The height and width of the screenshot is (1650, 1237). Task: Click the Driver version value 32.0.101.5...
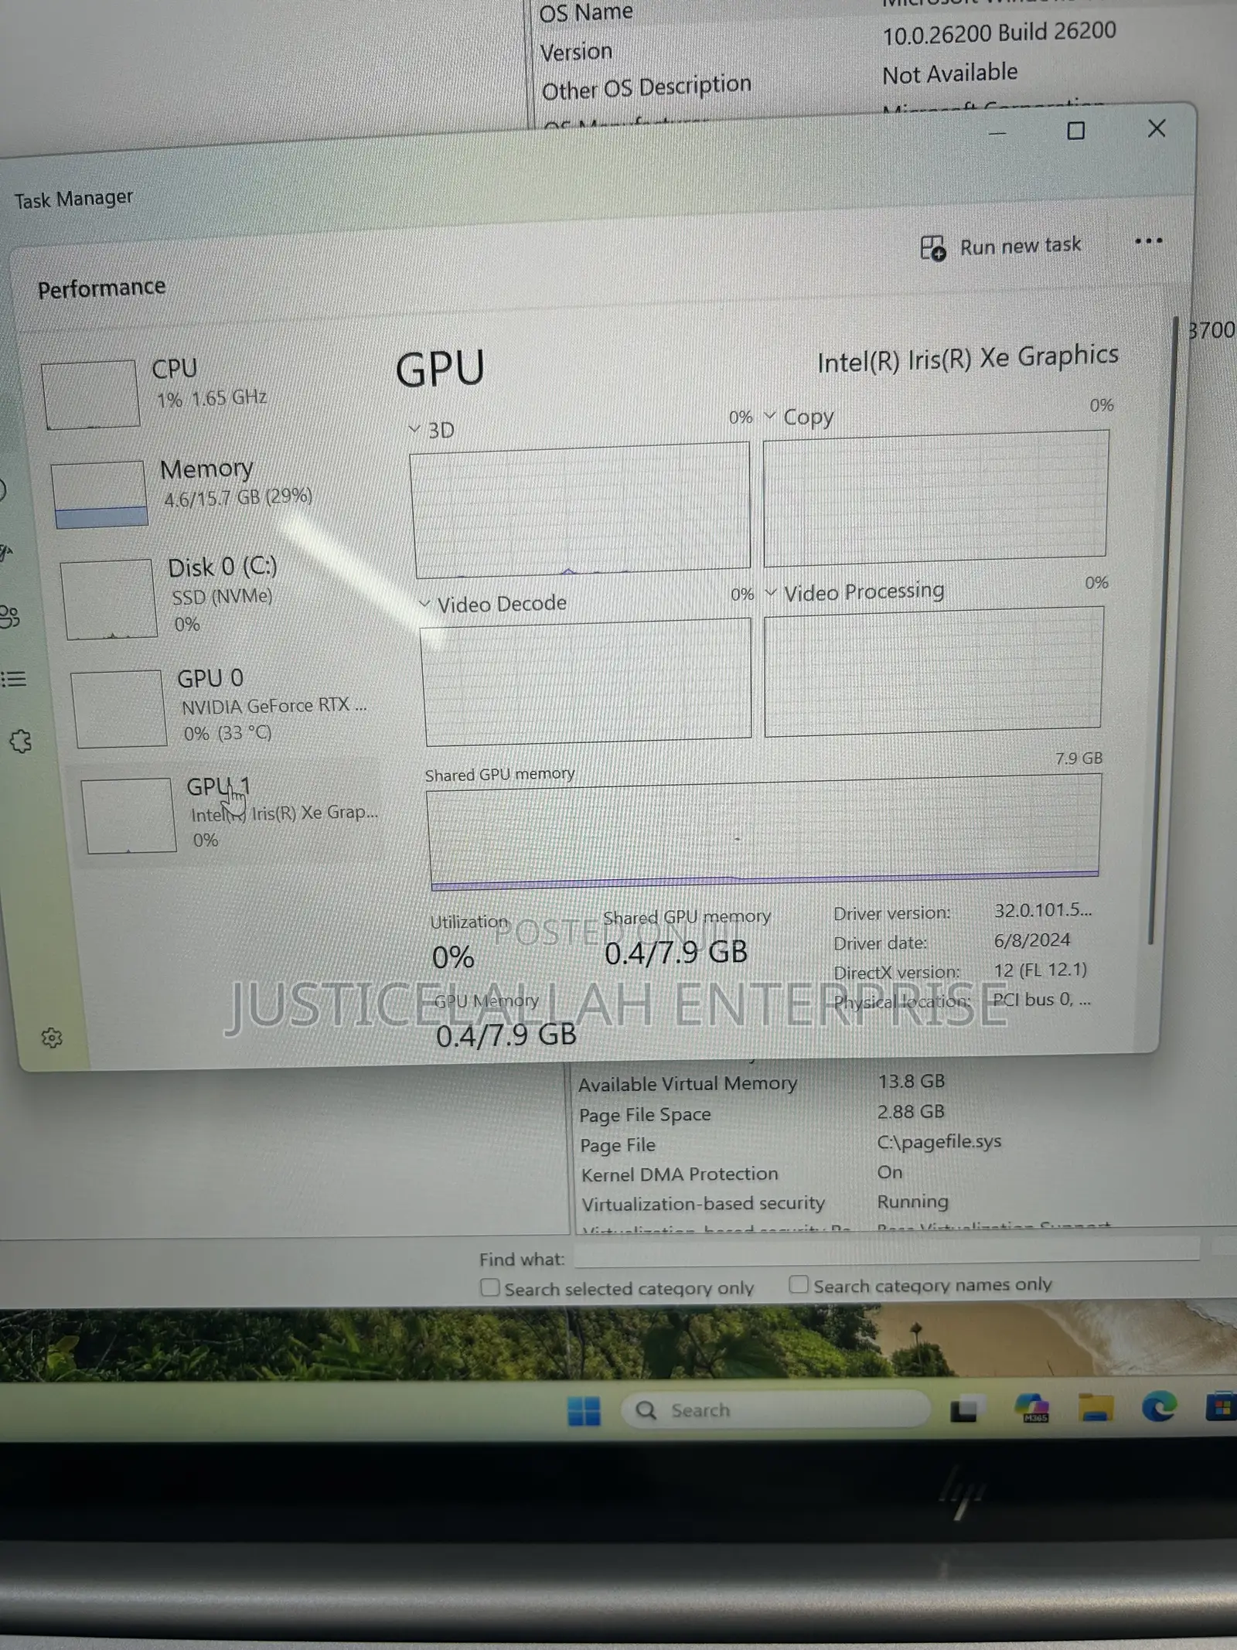(x=1043, y=910)
